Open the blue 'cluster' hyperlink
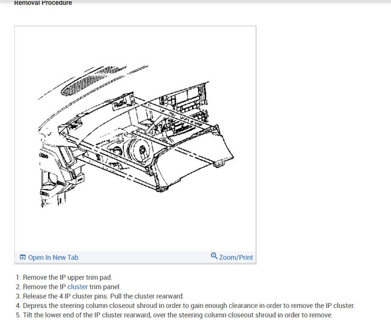Viewport: 391px width, 320px height. pyautogui.click(x=78, y=287)
